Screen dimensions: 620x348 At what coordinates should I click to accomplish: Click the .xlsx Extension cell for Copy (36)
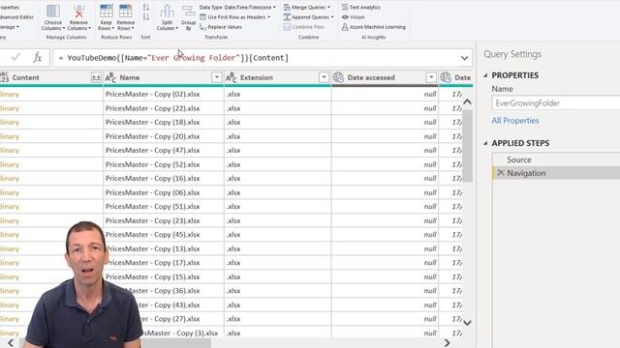[x=278, y=291]
